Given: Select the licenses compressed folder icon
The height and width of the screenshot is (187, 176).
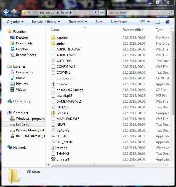Looking at the screenshot, I should [53, 113].
